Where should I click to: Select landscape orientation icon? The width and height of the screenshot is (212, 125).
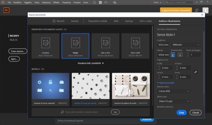[x=180, y=55]
